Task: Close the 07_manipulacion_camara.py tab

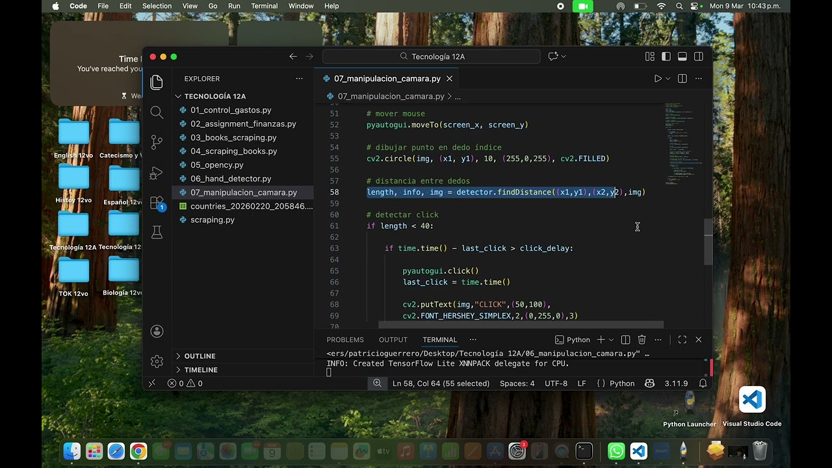Action: point(449,79)
